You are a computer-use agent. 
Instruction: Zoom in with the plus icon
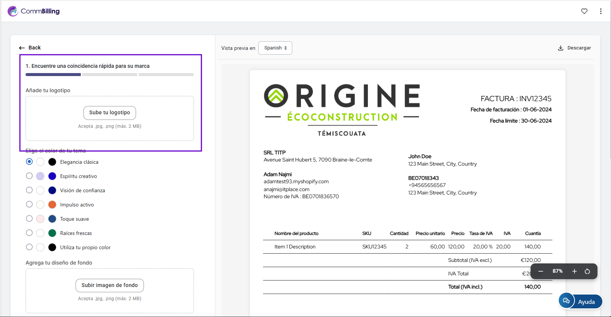[574, 271]
